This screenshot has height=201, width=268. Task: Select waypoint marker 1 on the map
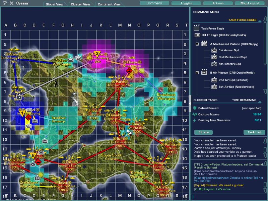point(22,114)
